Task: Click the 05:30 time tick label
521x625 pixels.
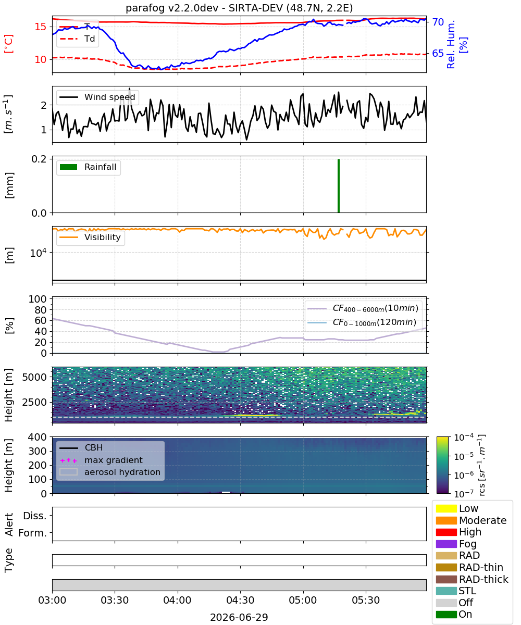Action: point(366,599)
